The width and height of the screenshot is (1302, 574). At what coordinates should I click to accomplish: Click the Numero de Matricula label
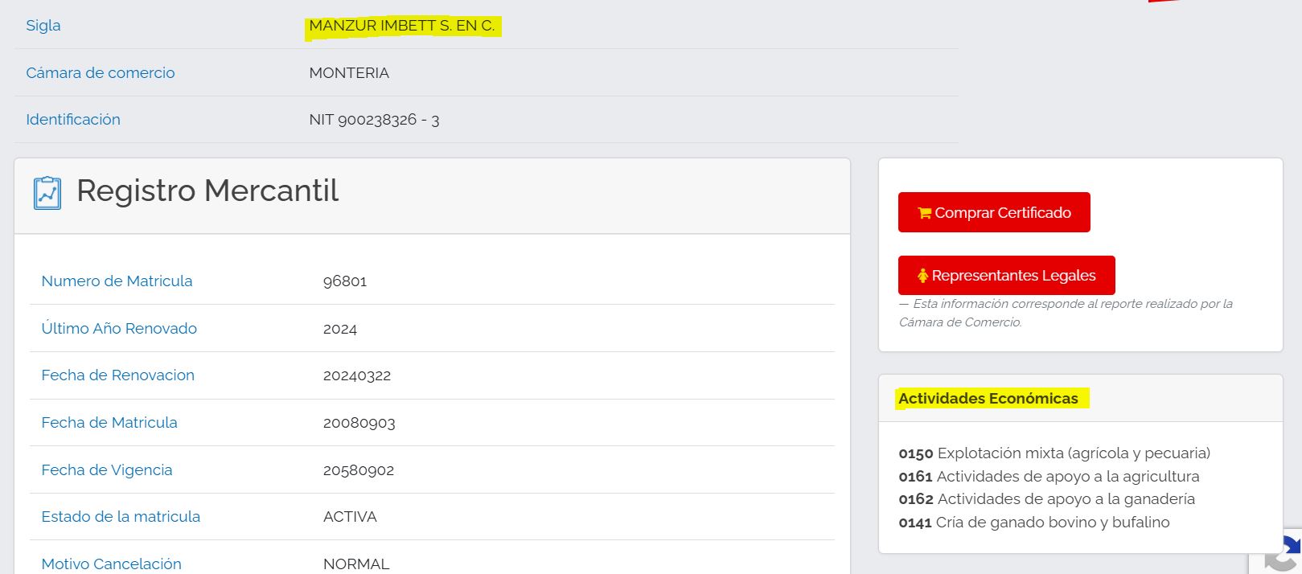(117, 281)
